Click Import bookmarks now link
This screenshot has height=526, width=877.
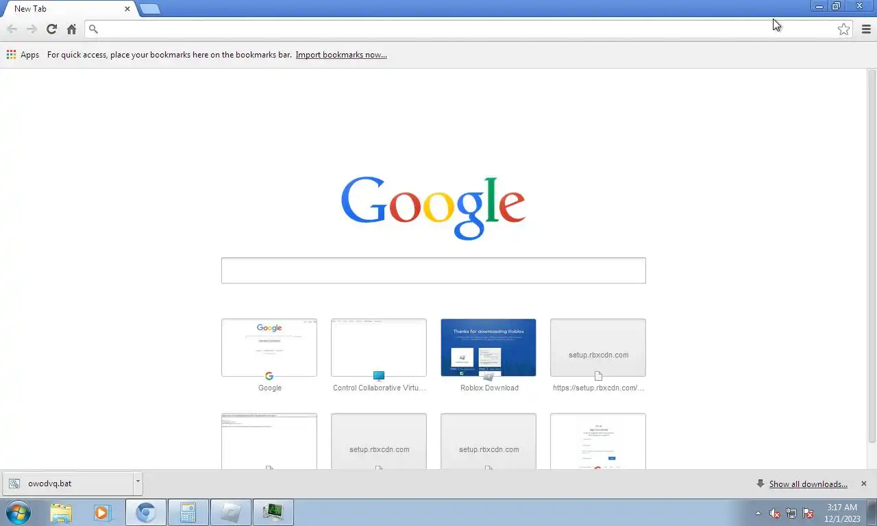click(341, 55)
